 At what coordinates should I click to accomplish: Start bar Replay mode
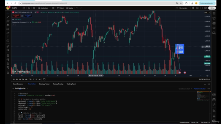[x=70, y=8]
